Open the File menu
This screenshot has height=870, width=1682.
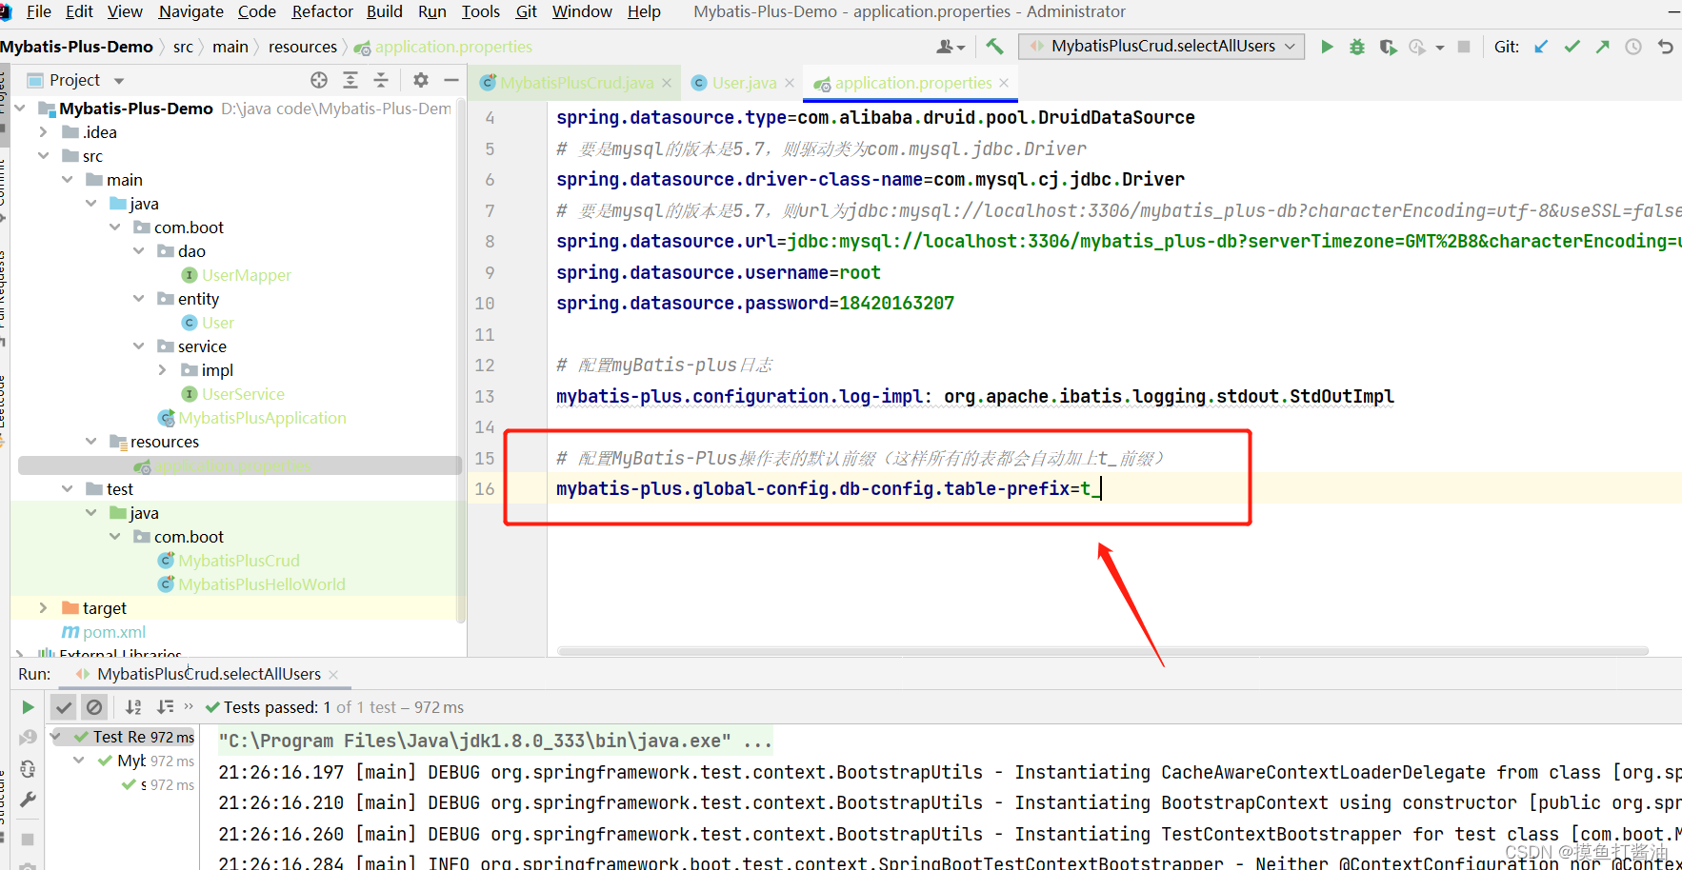coord(39,11)
